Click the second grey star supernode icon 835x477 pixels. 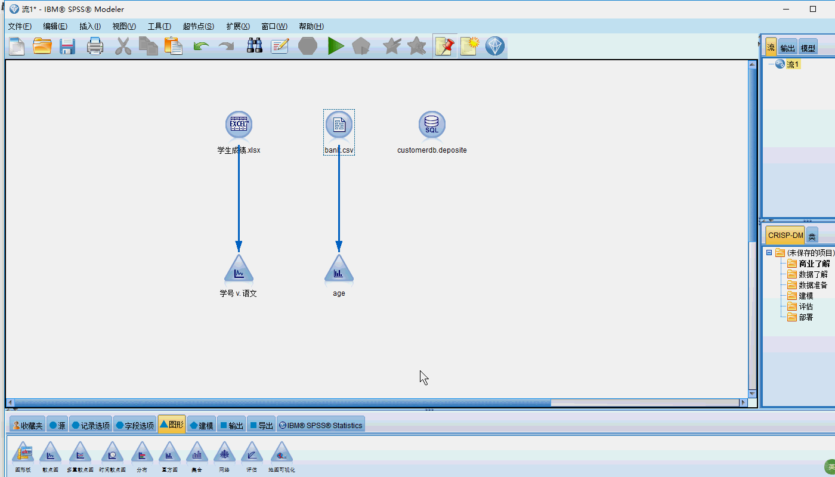pyautogui.click(x=416, y=46)
